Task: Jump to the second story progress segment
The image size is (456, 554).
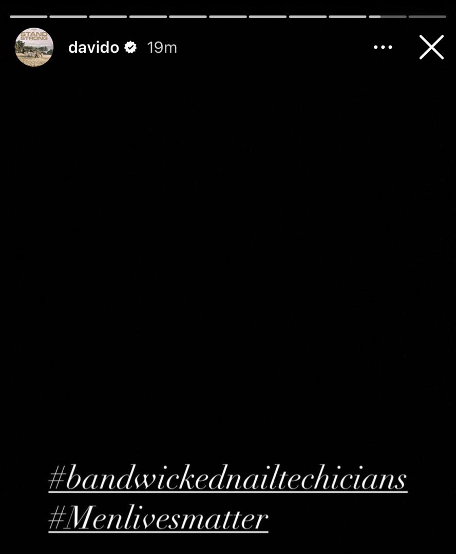Action: click(x=68, y=16)
